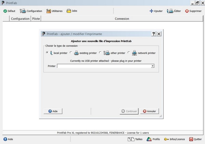The image size is (205, 144).
Task: Click the existing printer icon
Action: tap(76, 53)
